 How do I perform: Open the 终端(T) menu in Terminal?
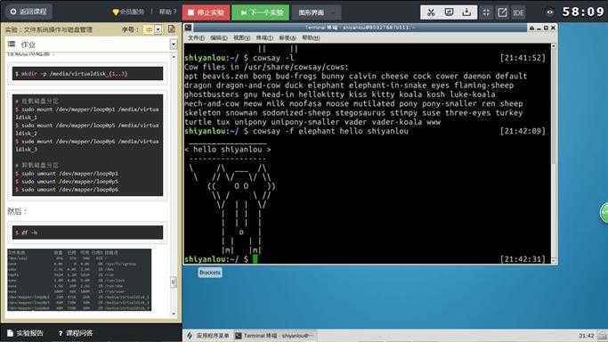(264, 37)
